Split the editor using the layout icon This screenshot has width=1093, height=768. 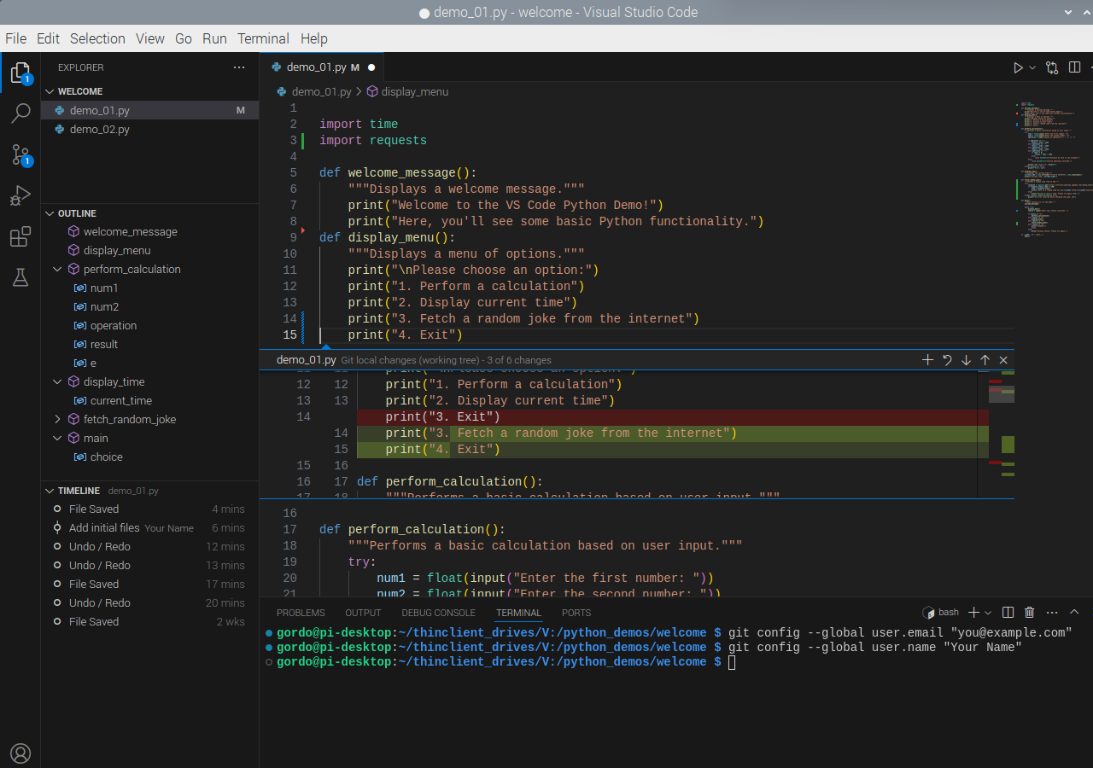tap(1073, 67)
